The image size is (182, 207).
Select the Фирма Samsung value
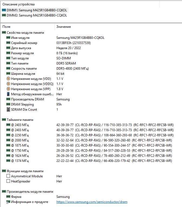[x=63, y=197]
